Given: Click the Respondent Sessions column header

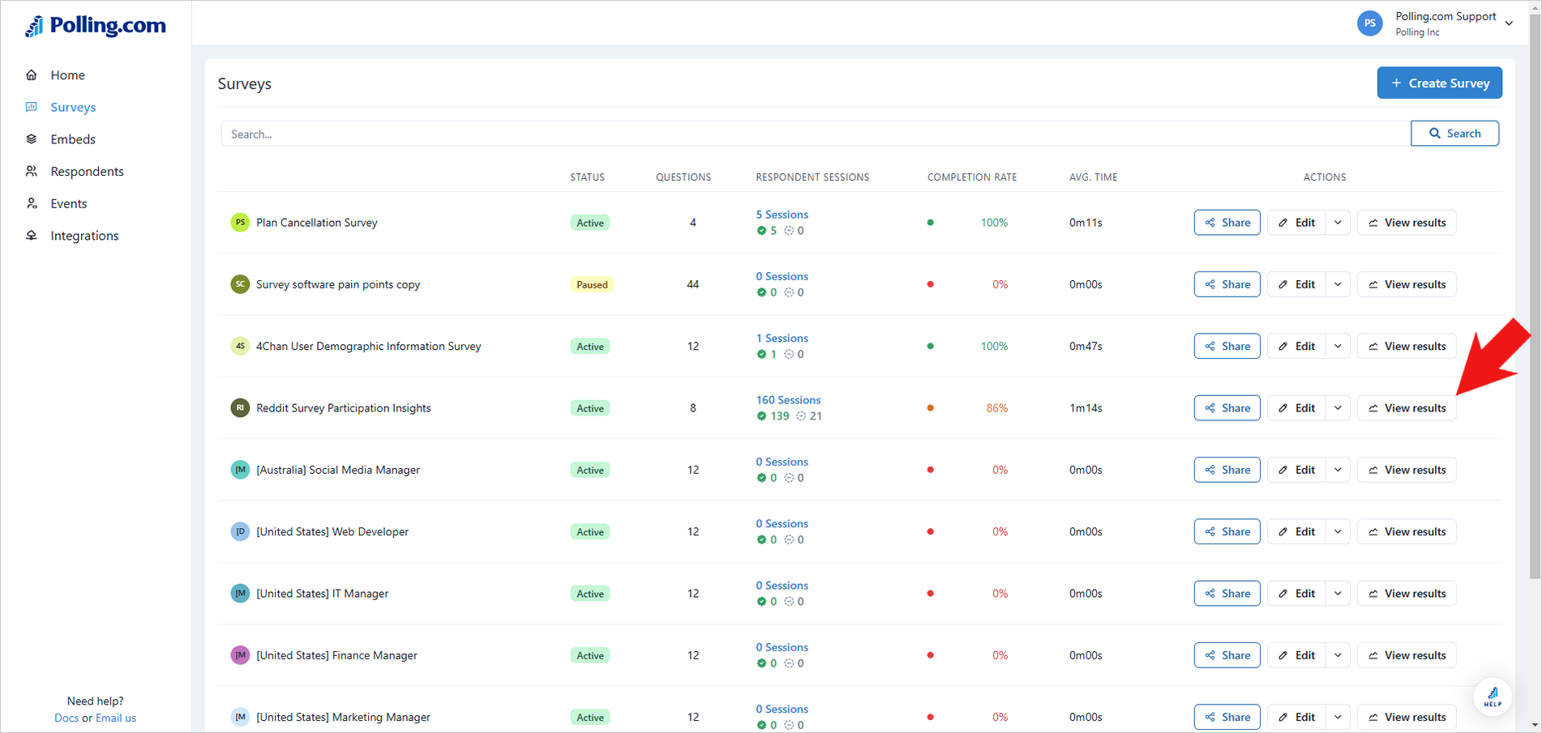Looking at the screenshot, I should tap(812, 177).
